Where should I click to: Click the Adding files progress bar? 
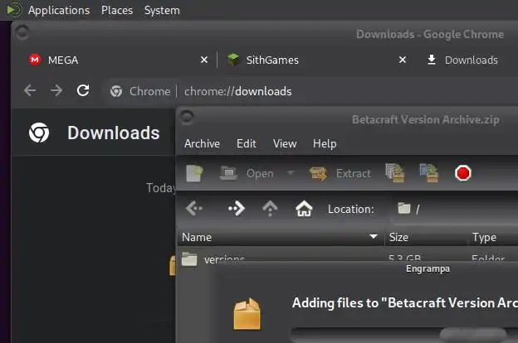click(x=405, y=333)
